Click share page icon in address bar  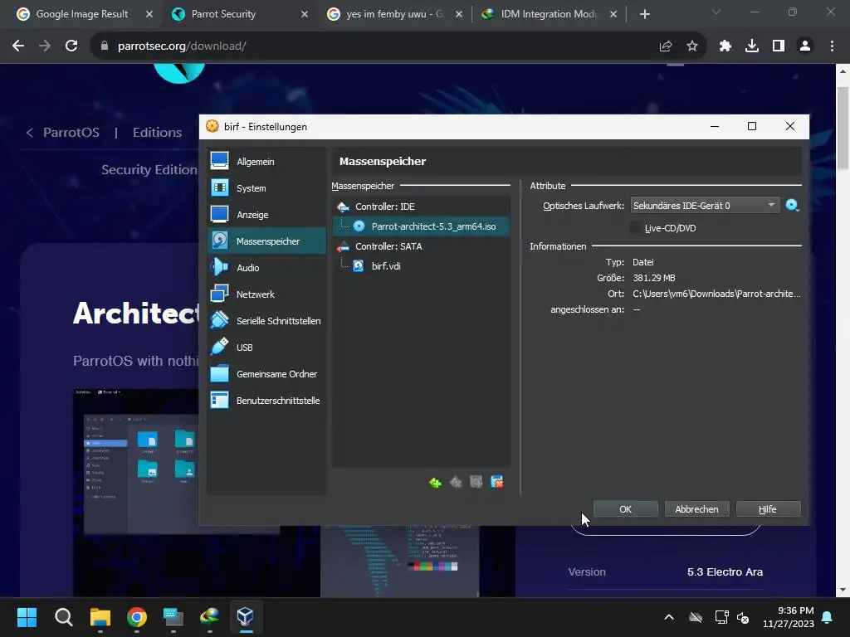click(x=666, y=46)
